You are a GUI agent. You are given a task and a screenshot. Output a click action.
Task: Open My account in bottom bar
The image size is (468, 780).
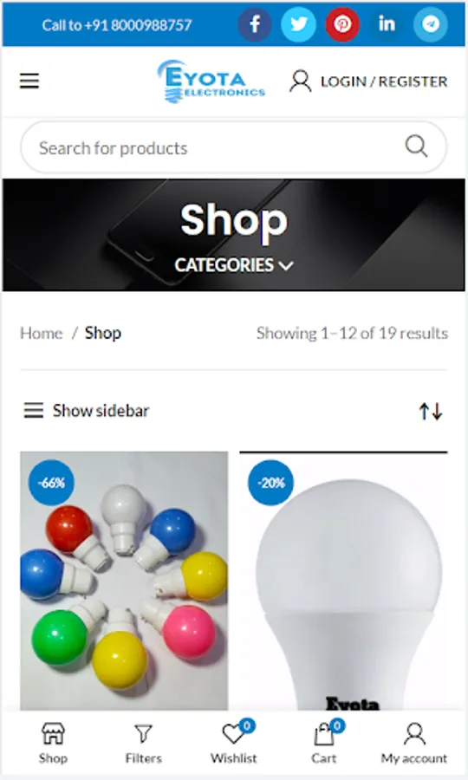click(x=414, y=744)
